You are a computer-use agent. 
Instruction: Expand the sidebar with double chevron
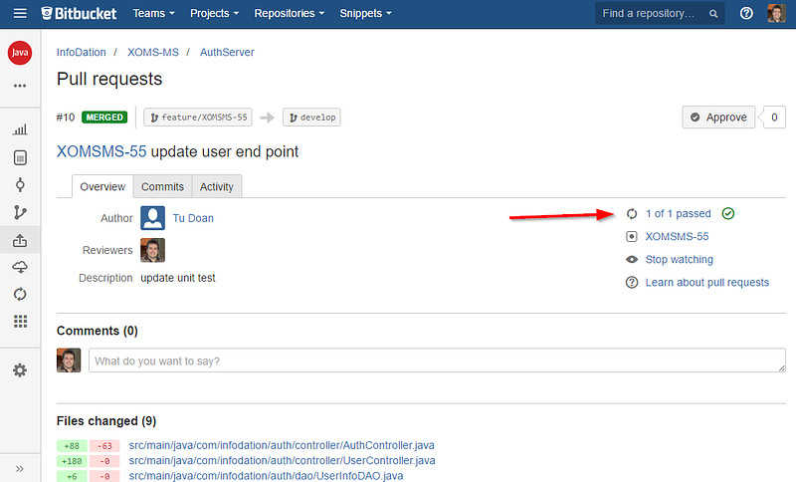tap(20, 468)
